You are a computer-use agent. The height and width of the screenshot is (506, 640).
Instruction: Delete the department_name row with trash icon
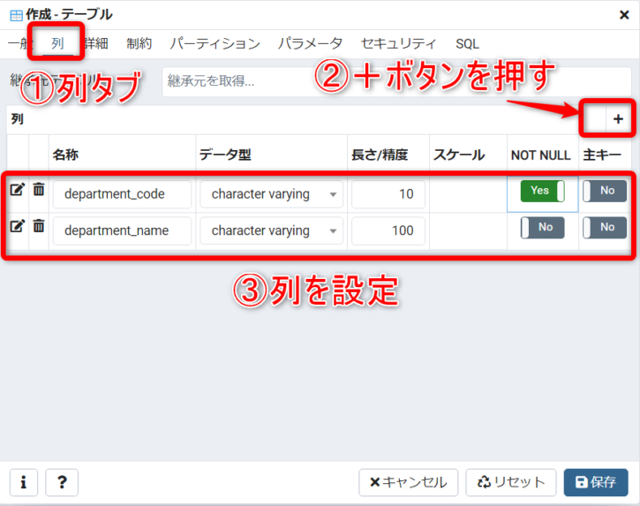point(39,226)
